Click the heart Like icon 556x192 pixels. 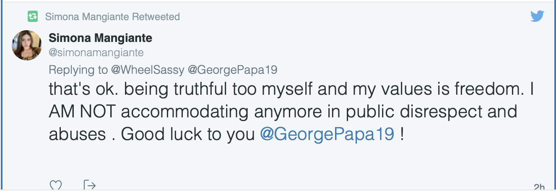pos(56,185)
